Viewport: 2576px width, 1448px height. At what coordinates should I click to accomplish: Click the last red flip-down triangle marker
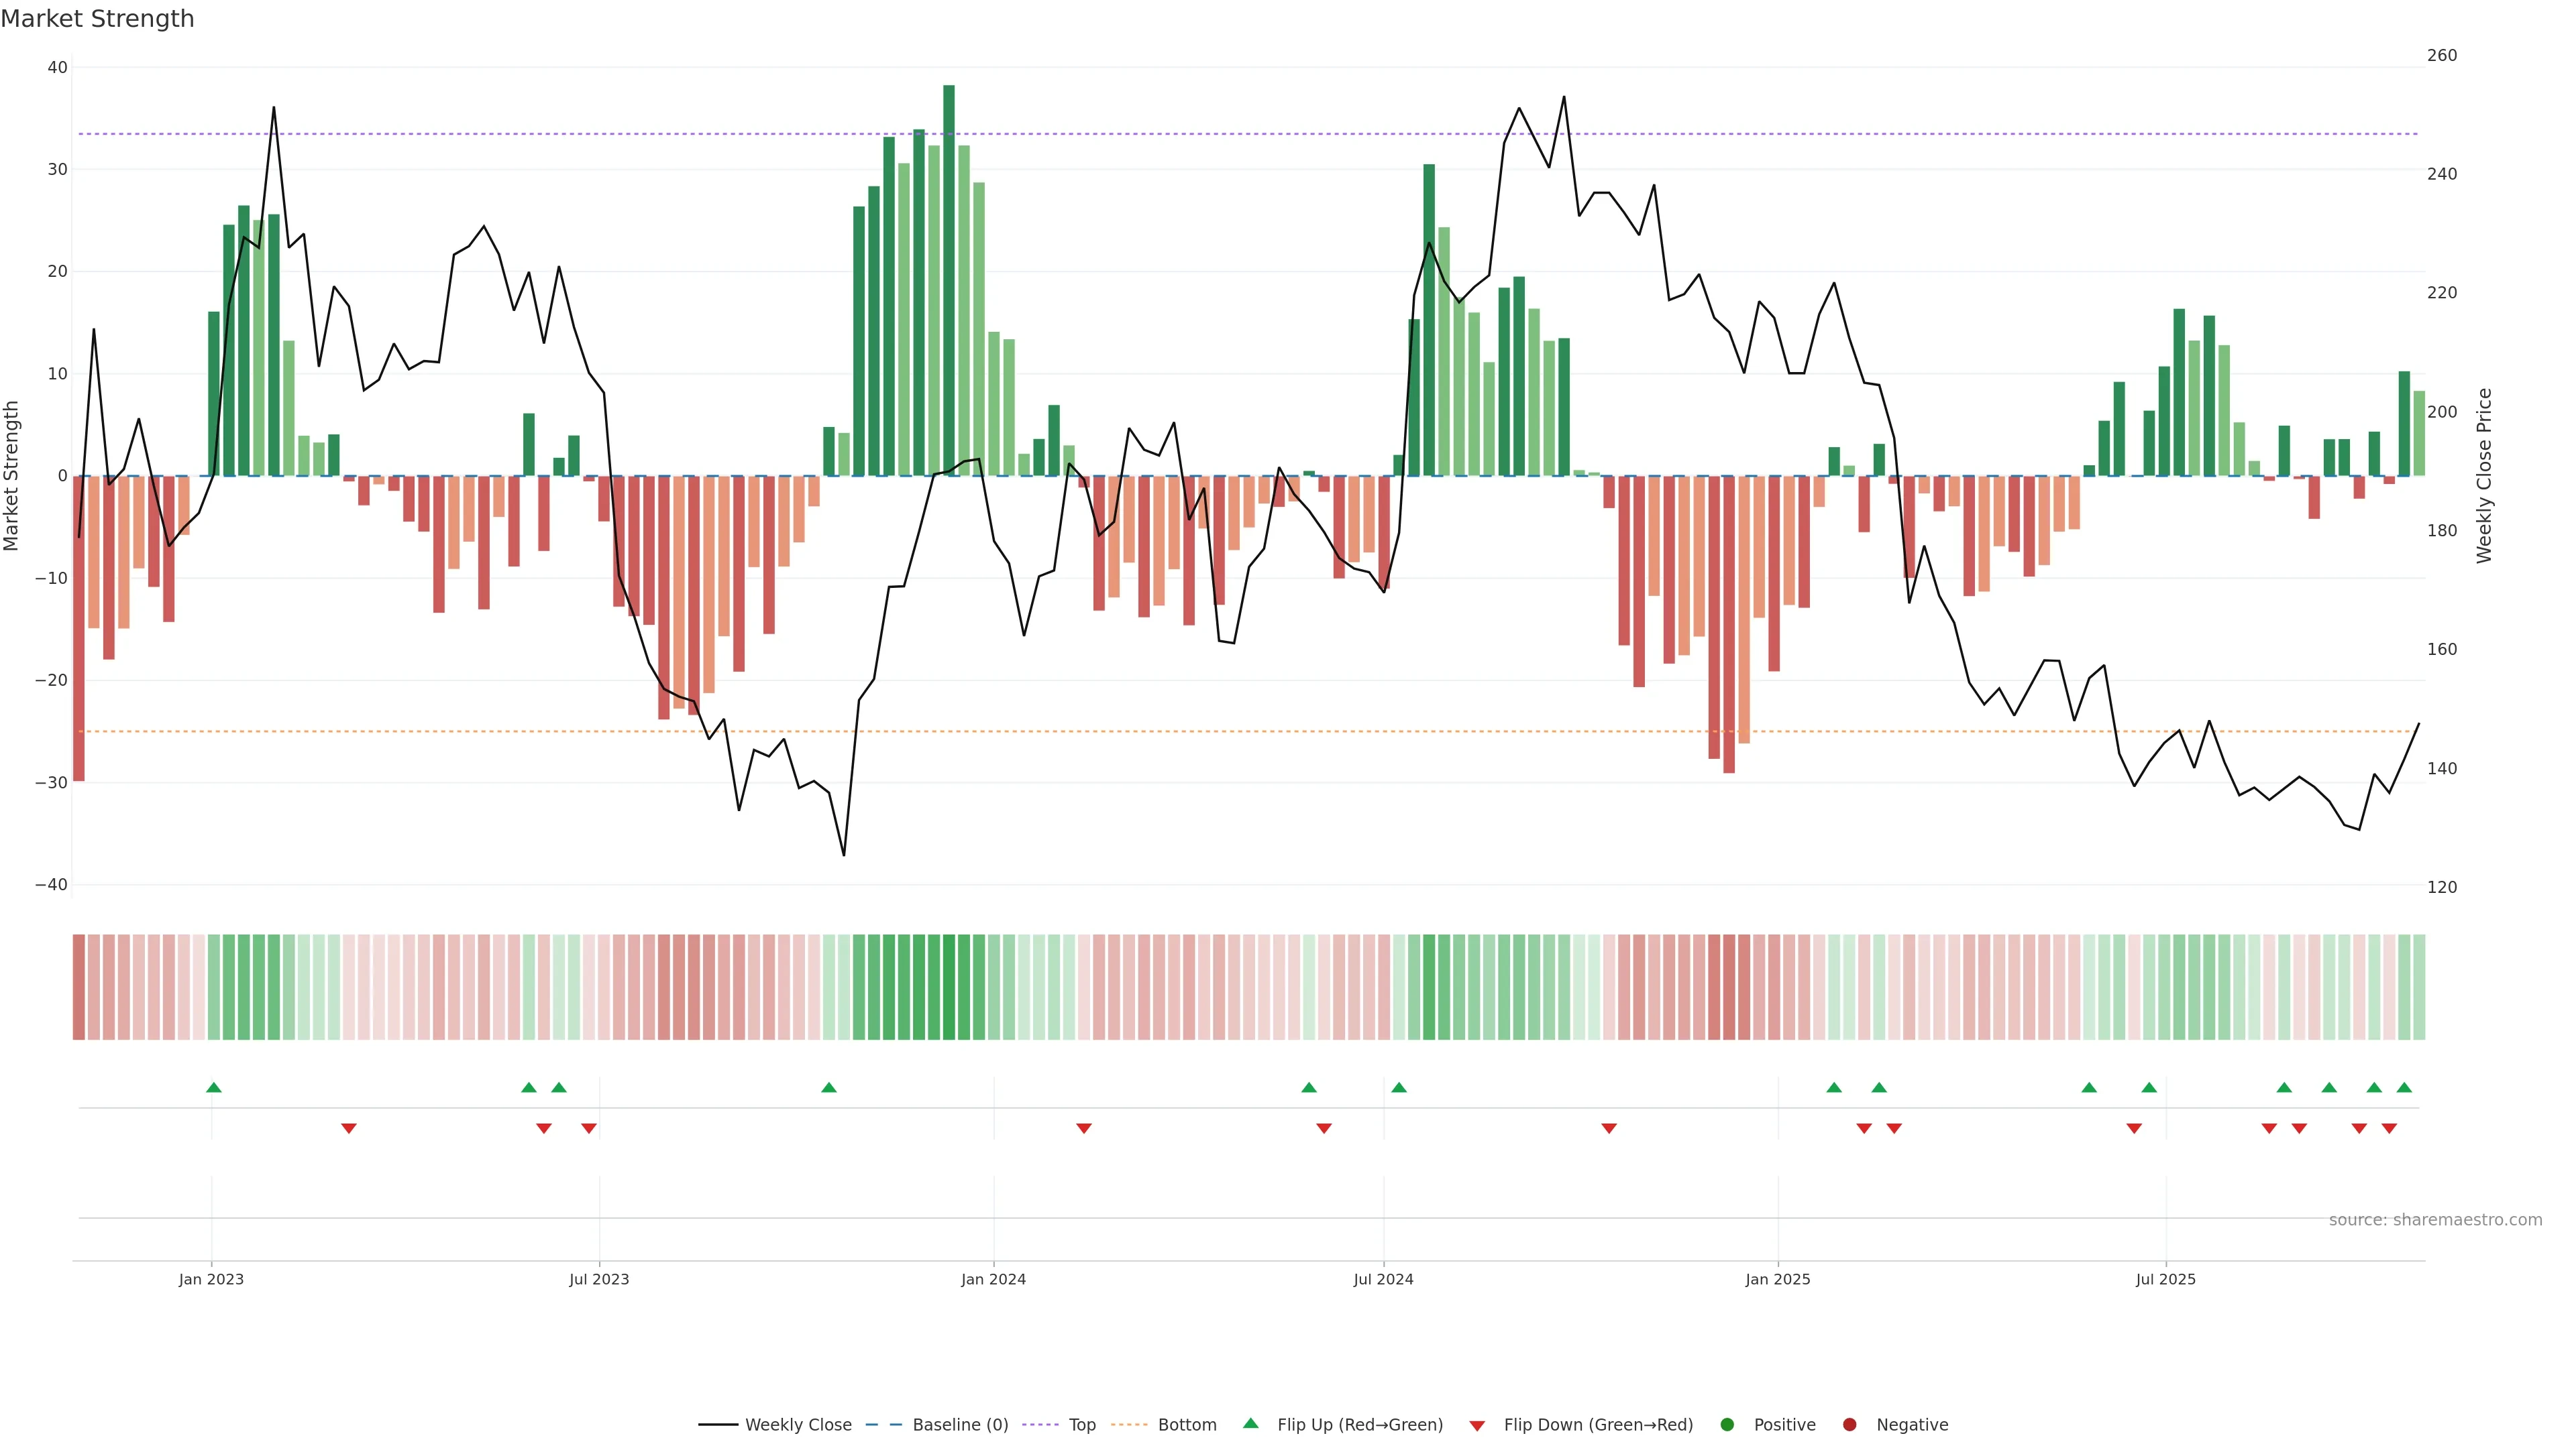coord(2389,1128)
